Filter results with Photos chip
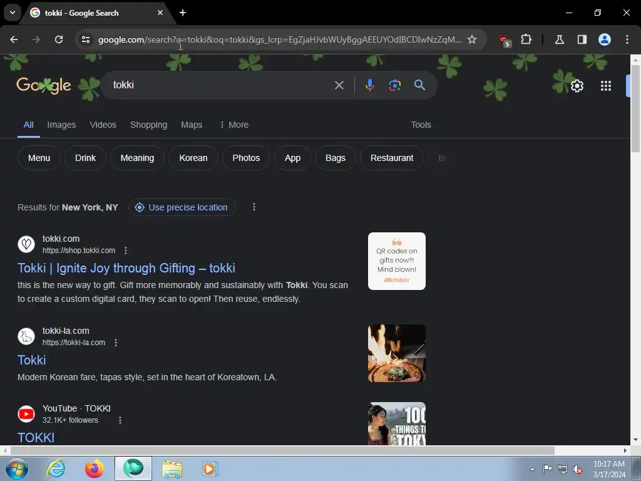 click(x=245, y=158)
